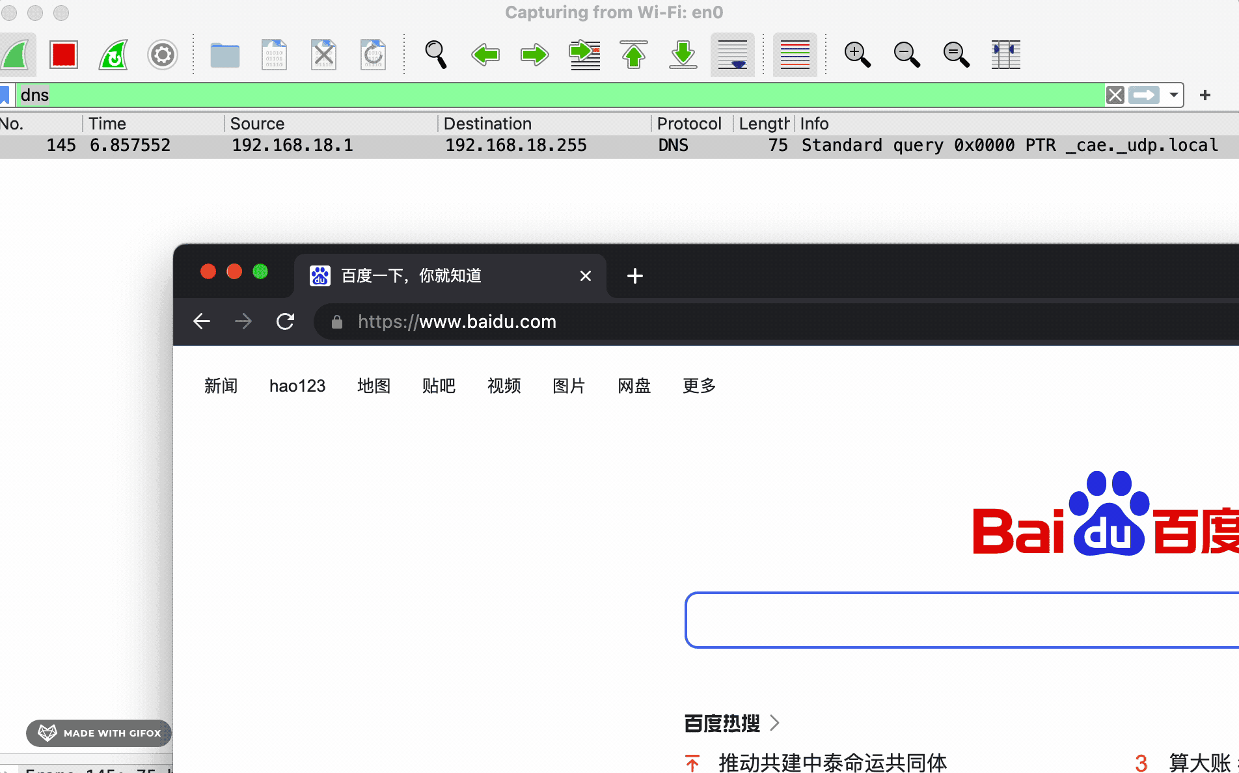
Task: Select packet 145 DNS row
Action: (619, 145)
